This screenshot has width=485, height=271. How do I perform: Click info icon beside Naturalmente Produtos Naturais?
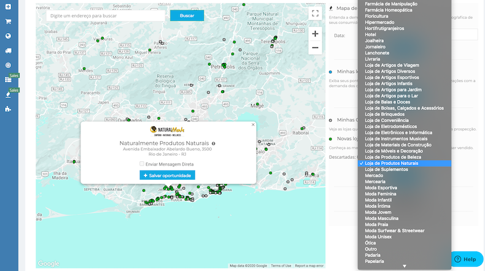click(214, 143)
